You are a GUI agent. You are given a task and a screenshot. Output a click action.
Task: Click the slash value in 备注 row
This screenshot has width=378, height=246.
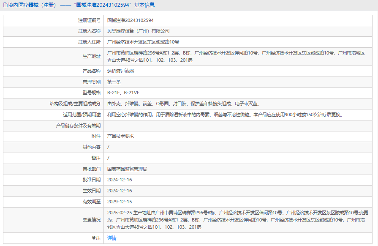(108, 158)
